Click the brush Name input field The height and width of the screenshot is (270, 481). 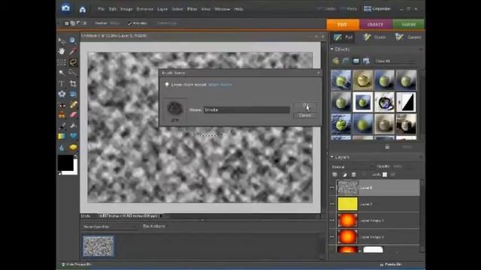click(x=247, y=110)
